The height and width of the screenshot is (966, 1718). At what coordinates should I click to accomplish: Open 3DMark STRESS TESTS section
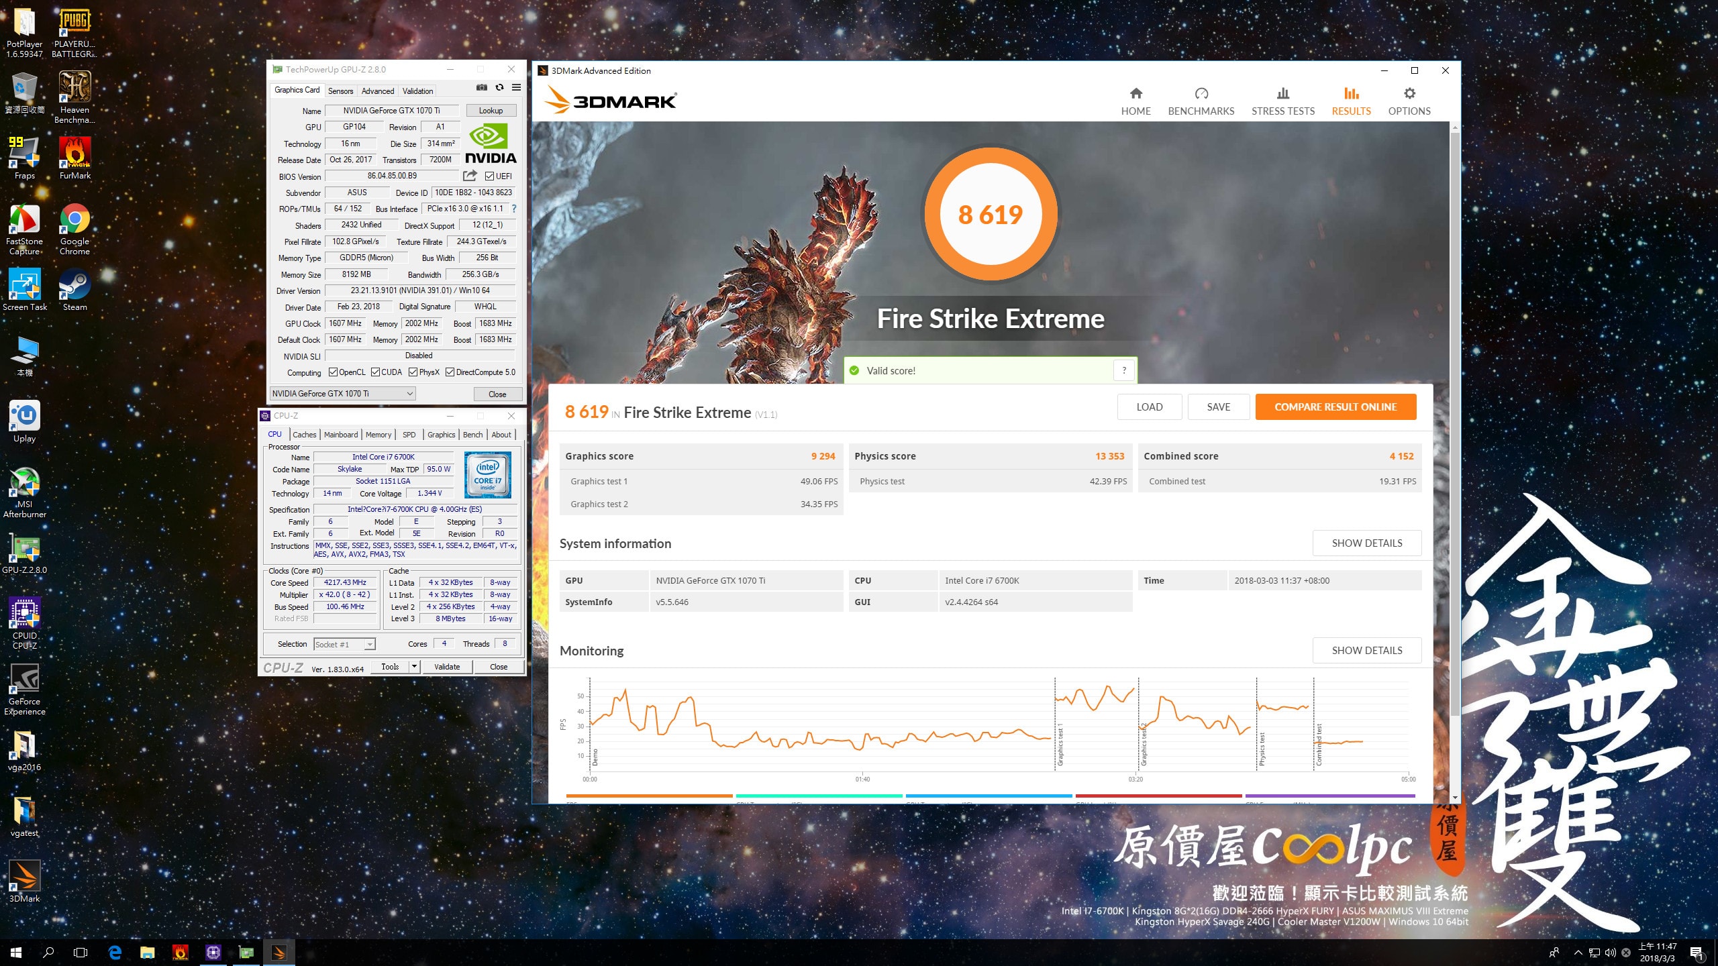pos(1282,101)
